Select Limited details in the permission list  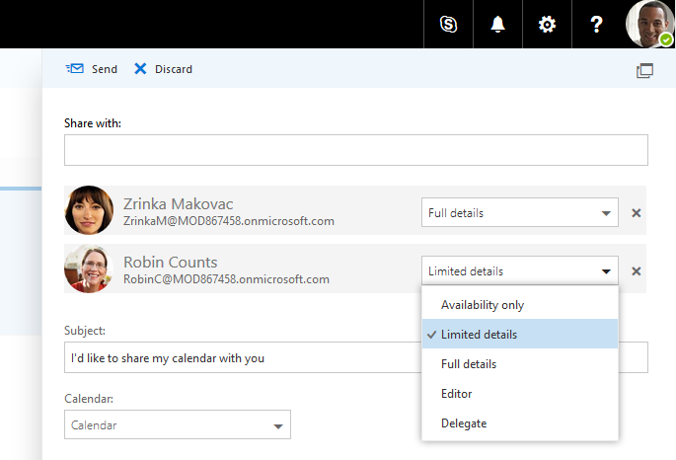point(519,334)
